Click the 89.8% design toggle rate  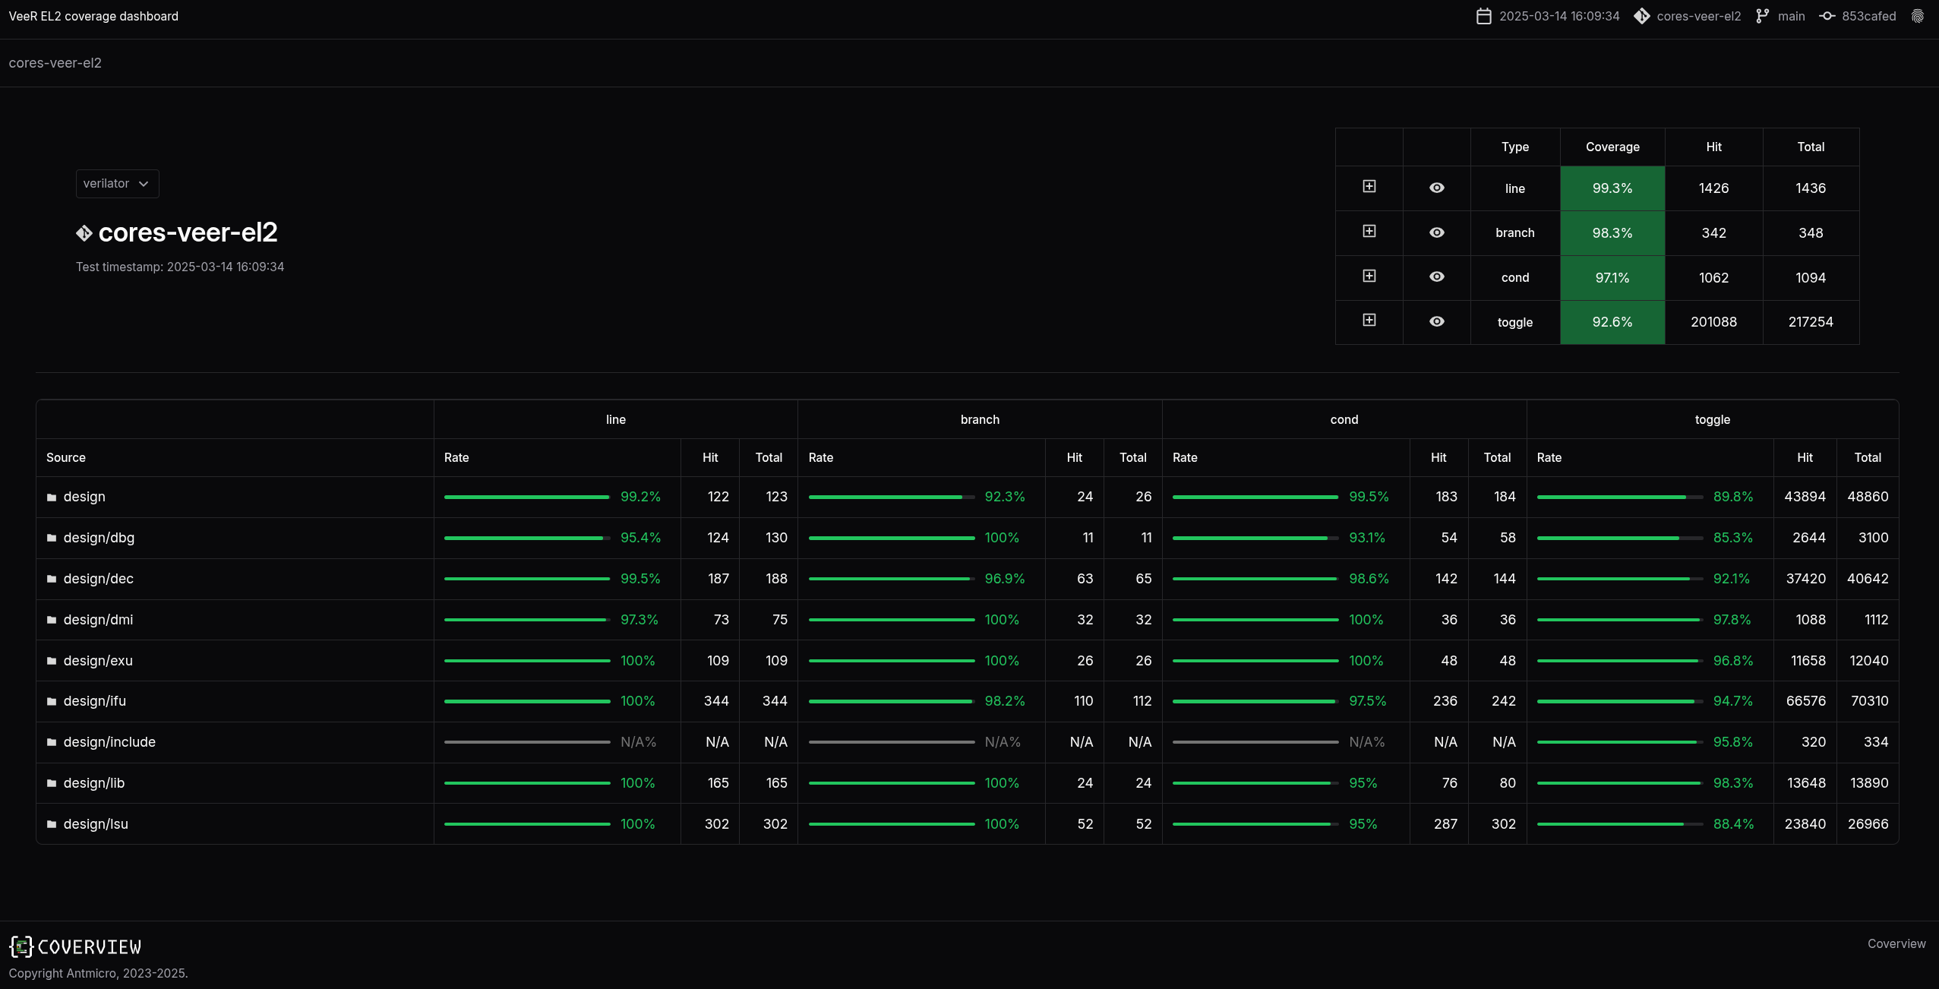1733,497
